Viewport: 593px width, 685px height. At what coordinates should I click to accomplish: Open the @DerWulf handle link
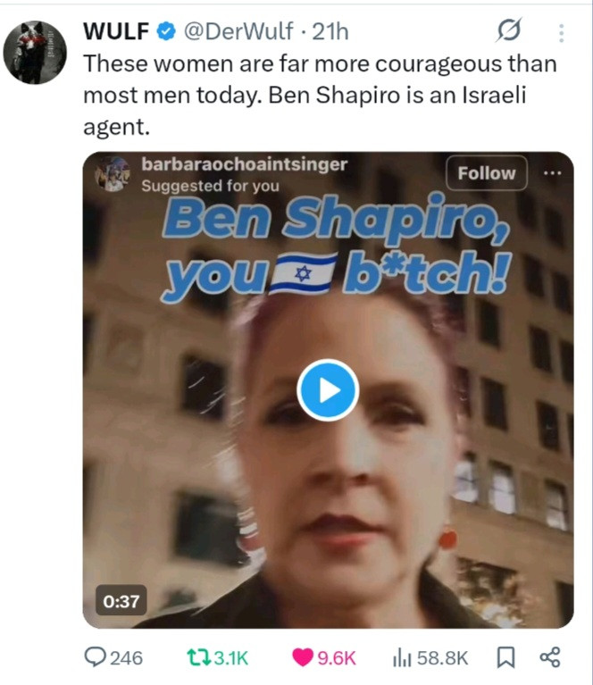[x=238, y=31]
